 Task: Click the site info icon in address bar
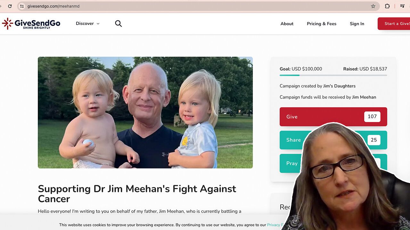(x=22, y=6)
